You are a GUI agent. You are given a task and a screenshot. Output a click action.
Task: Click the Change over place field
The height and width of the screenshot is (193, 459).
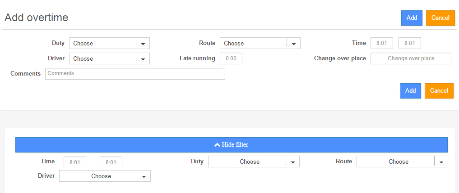click(x=411, y=58)
